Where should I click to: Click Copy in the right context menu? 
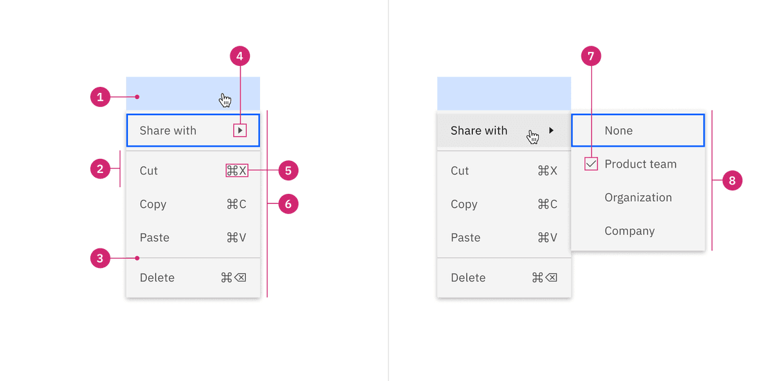tap(464, 204)
